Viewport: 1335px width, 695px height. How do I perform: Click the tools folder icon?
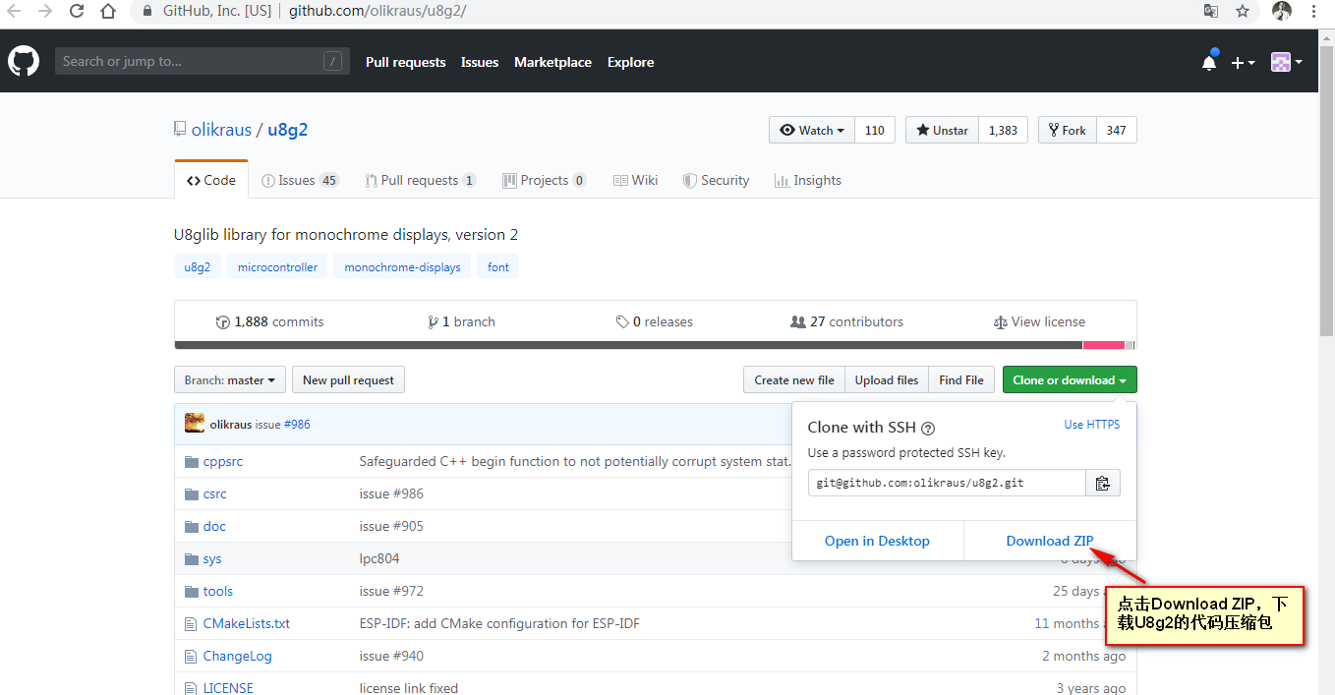(x=192, y=591)
